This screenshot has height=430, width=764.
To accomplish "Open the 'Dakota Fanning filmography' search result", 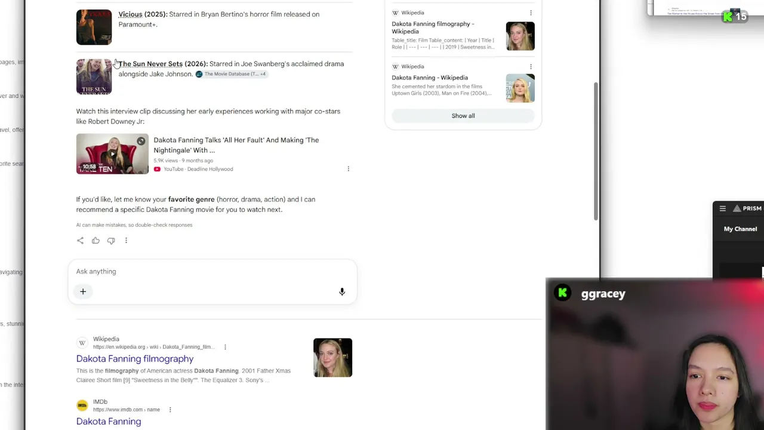I will [x=135, y=359].
